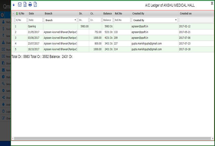
Task: Click the 752.00 credit amount
Action: [x=98, y=32]
